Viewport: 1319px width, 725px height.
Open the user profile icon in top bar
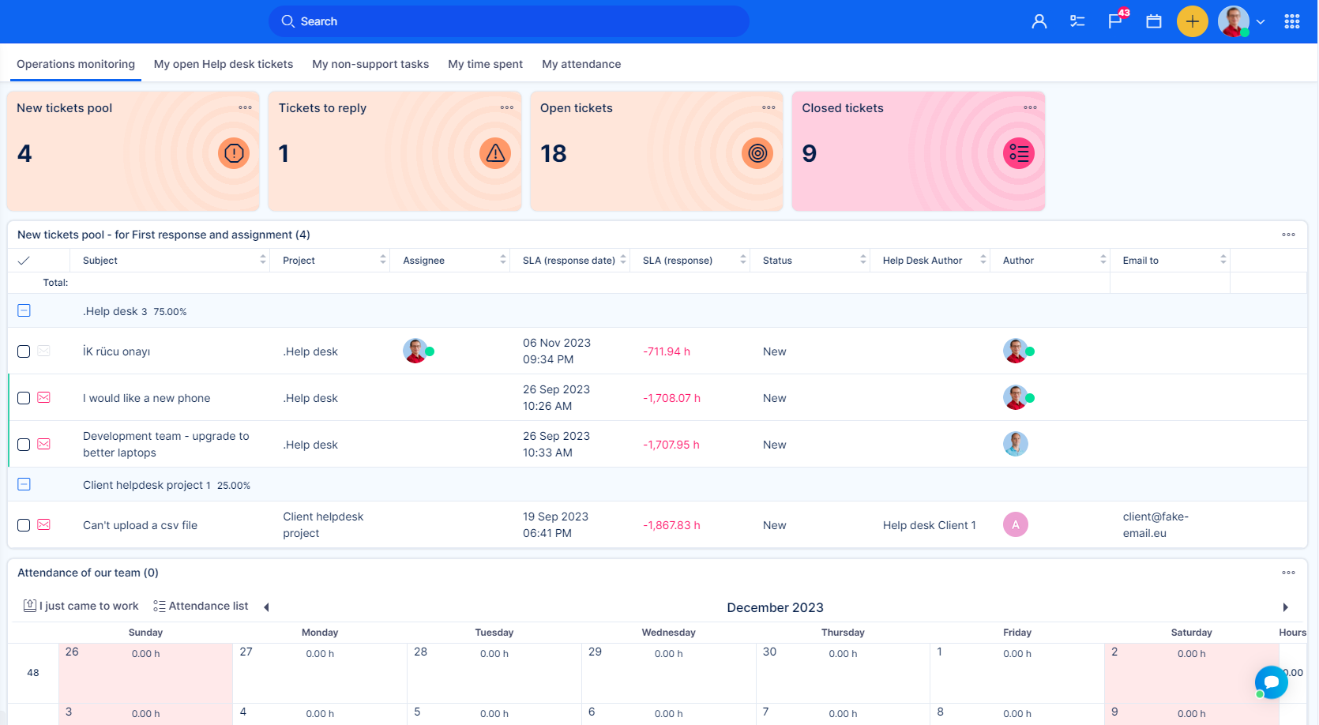(1039, 21)
